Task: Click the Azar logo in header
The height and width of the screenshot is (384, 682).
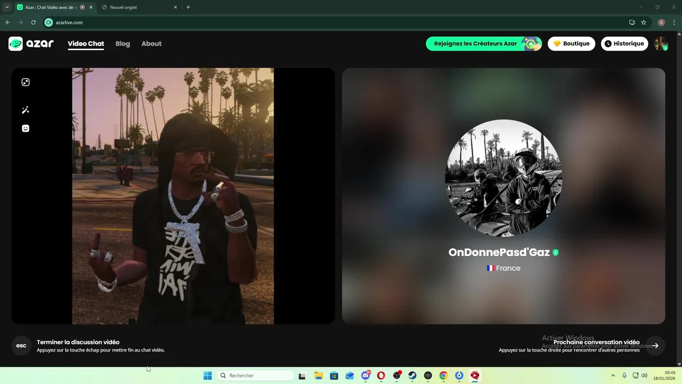Action: pos(31,44)
